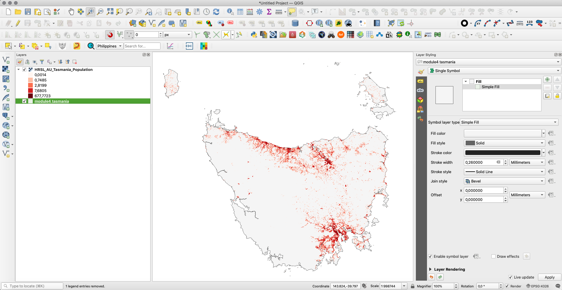Screen dimensions: 562x290
Task: Filter legend by map content
Action: point(42,62)
